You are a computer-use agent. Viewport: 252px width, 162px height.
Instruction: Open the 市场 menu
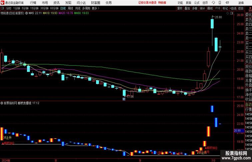tap(45, 3)
